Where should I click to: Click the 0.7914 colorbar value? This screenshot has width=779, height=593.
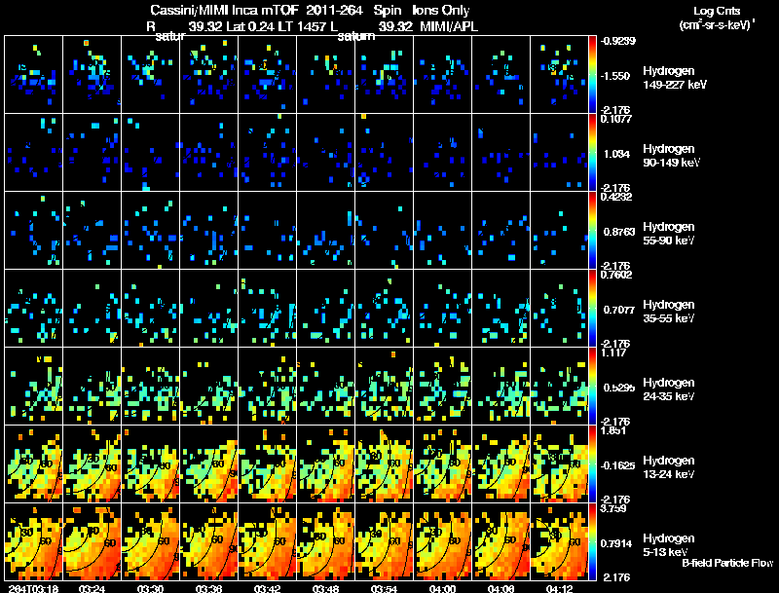point(616,544)
